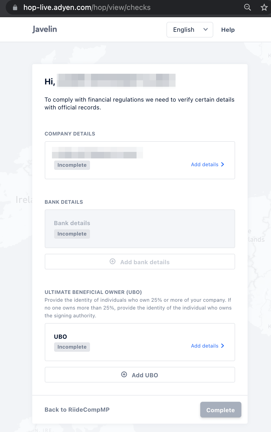Click the plus icon beside Add bank details

pyautogui.click(x=113, y=261)
